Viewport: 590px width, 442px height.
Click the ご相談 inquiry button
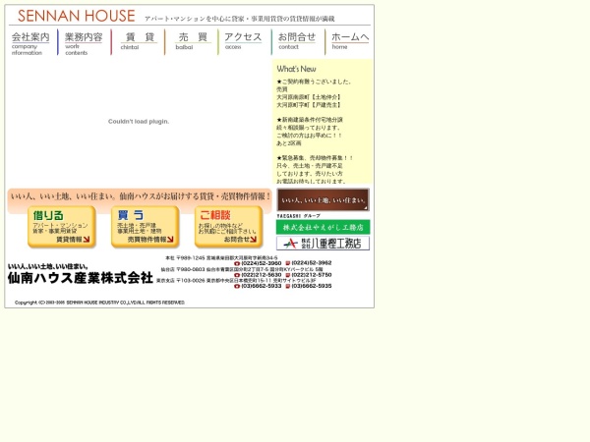tap(228, 227)
